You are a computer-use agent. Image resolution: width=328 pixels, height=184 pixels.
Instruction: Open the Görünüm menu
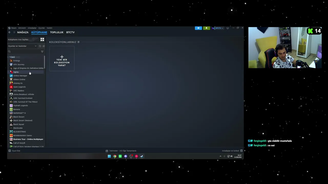click(x=22, y=28)
